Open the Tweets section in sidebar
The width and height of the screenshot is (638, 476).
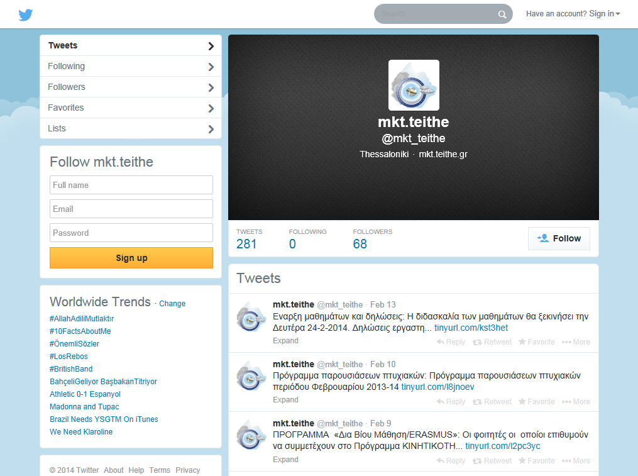coord(131,46)
